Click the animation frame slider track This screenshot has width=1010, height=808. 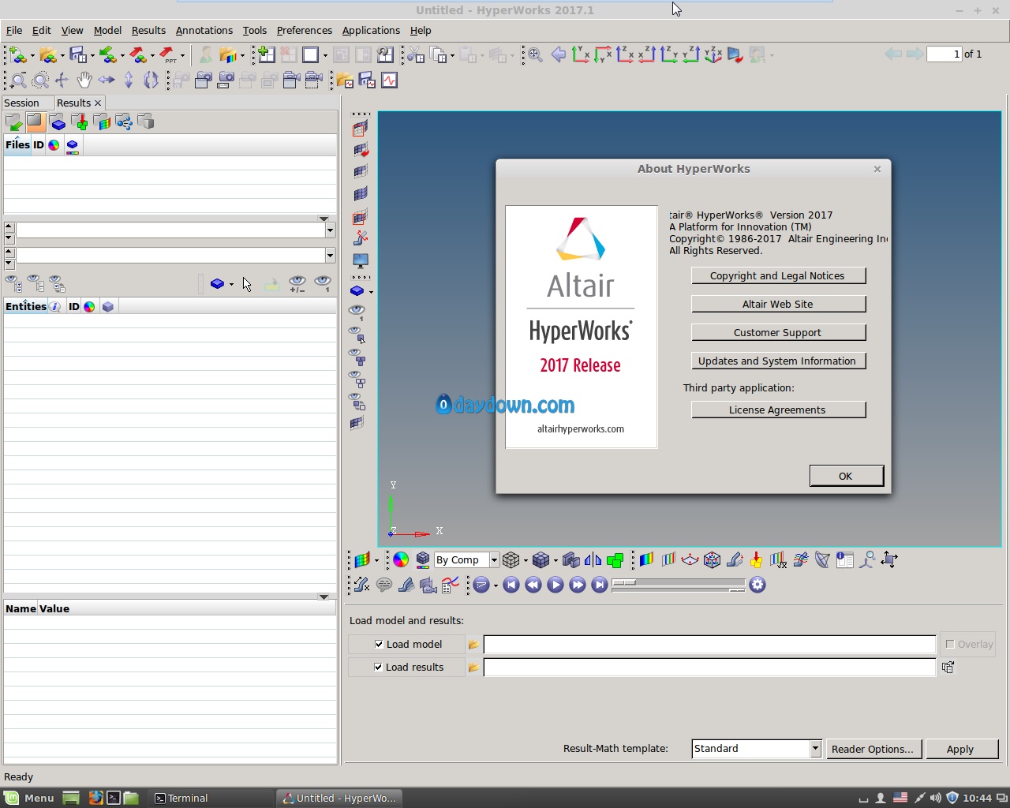[x=679, y=584]
